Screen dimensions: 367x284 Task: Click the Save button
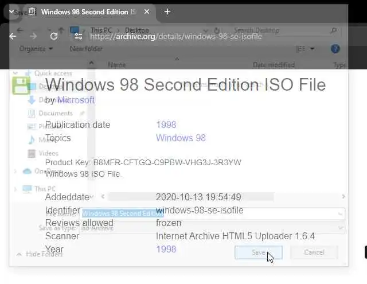(x=259, y=252)
